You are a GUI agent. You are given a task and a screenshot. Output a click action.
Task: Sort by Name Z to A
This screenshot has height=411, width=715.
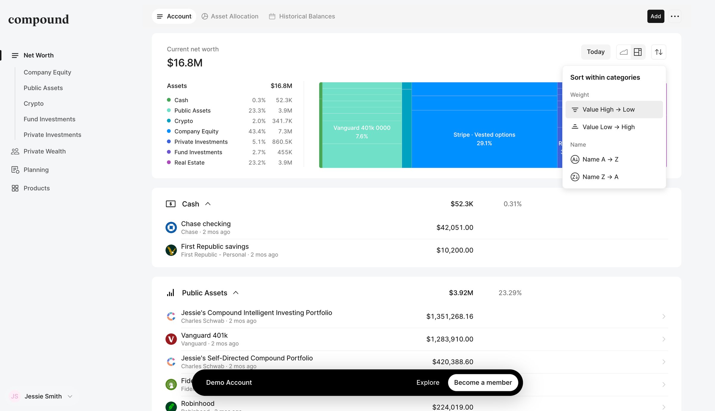pos(614,177)
